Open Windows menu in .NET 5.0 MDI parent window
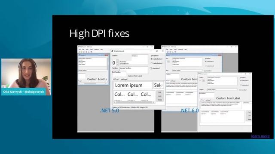The image size is (275, 154). tap(97, 50)
